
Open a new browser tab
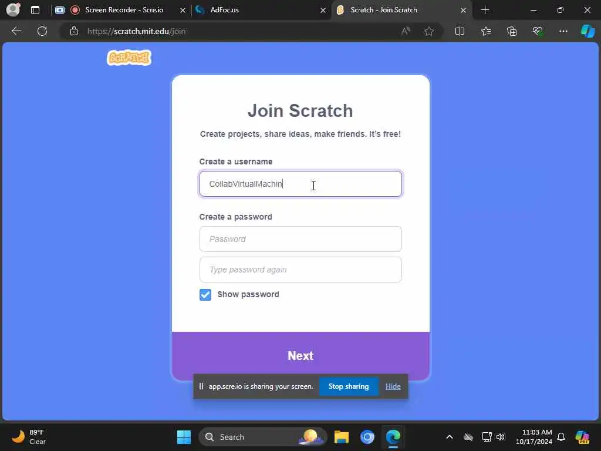(485, 10)
